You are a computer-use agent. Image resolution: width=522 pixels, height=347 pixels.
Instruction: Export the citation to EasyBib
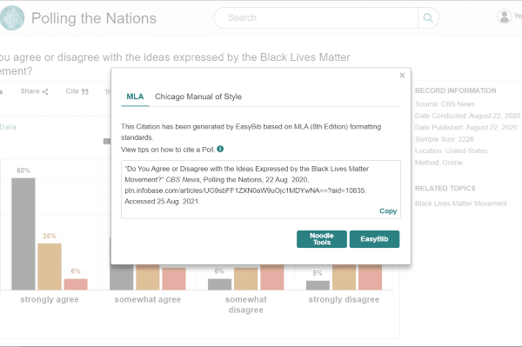point(374,239)
